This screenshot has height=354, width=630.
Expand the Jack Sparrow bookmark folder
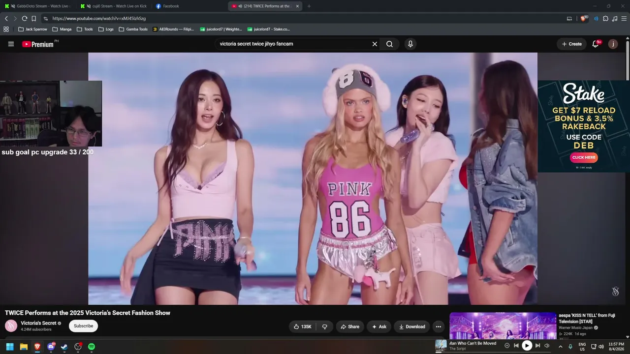click(x=32, y=29)
